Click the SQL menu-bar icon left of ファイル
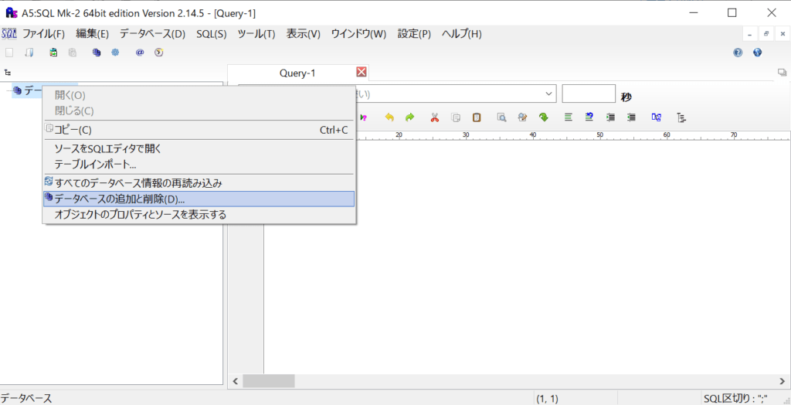This screenshot has width=791, height=405. (9, 34)
